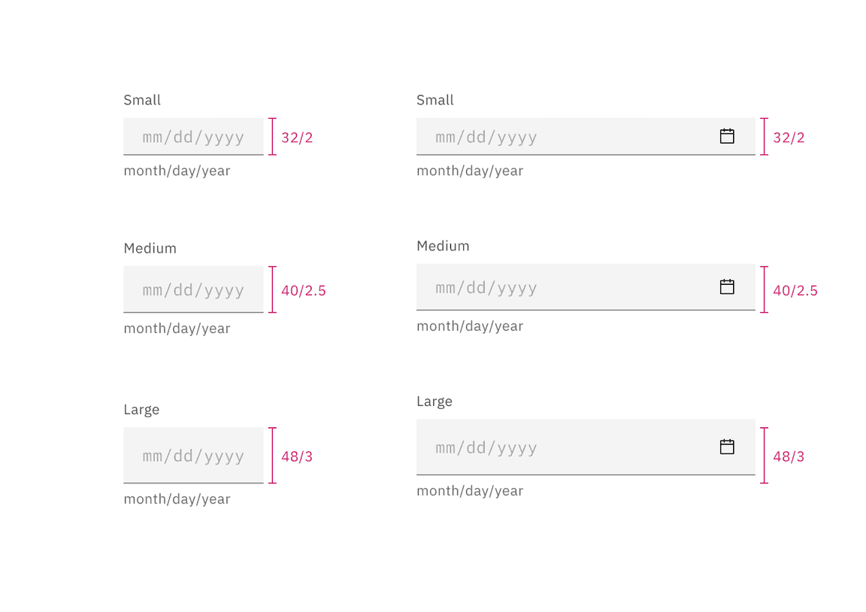Click the Small label above the left field

coord(141,99)
